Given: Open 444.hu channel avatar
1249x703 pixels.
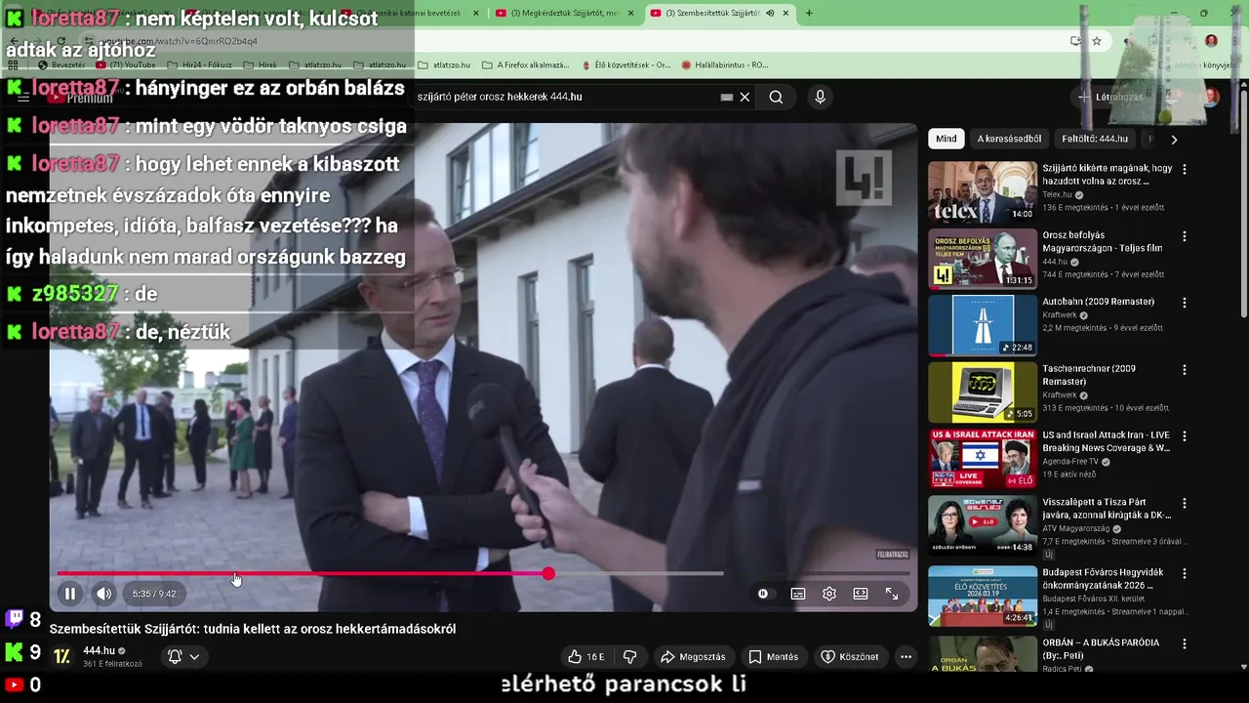Looking at the screenshot, I should [x=62, y=656].
